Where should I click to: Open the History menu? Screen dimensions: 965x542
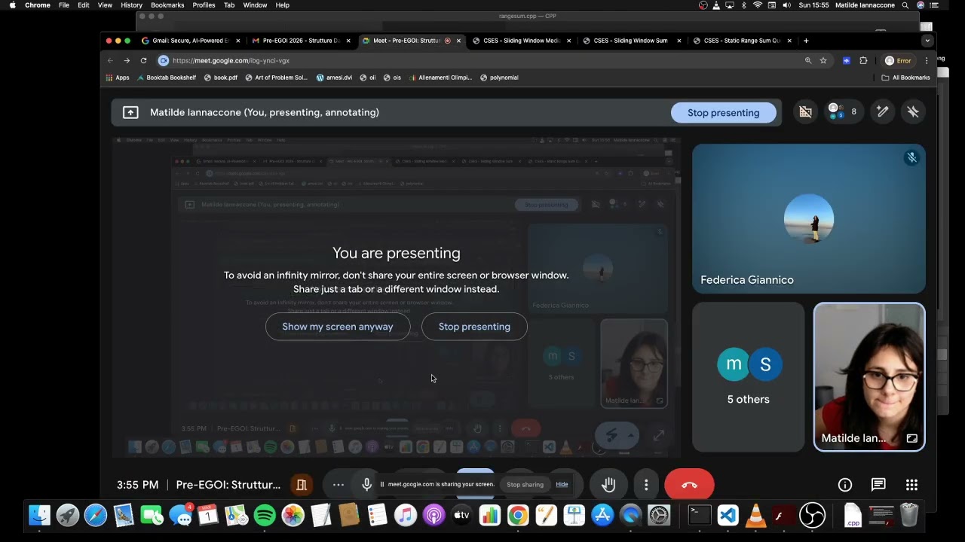[x=131, y=5]
